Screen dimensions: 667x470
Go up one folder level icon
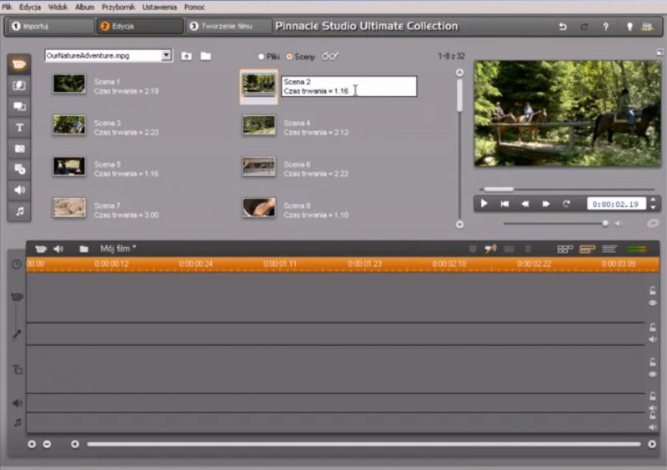click(186, 56)
